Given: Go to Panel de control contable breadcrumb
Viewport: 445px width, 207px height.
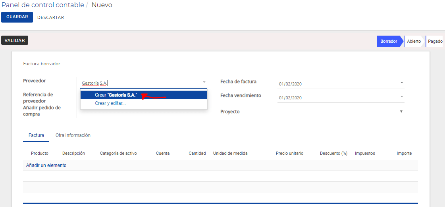Looking at the screenshot, I should pyautogui.click(x=43, y=5).
